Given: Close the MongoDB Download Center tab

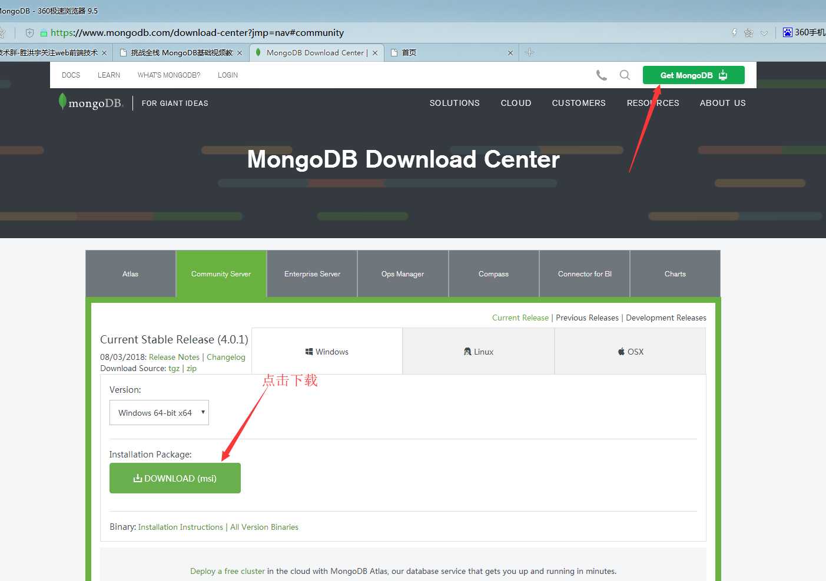Looking at the screenshot, I should pyautogui.click(x=375, y=53).
